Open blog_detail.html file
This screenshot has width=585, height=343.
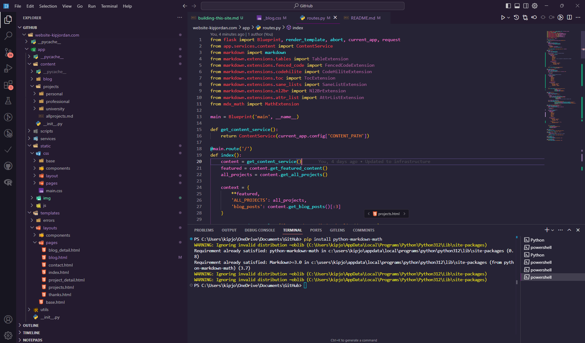click(102, 250)
